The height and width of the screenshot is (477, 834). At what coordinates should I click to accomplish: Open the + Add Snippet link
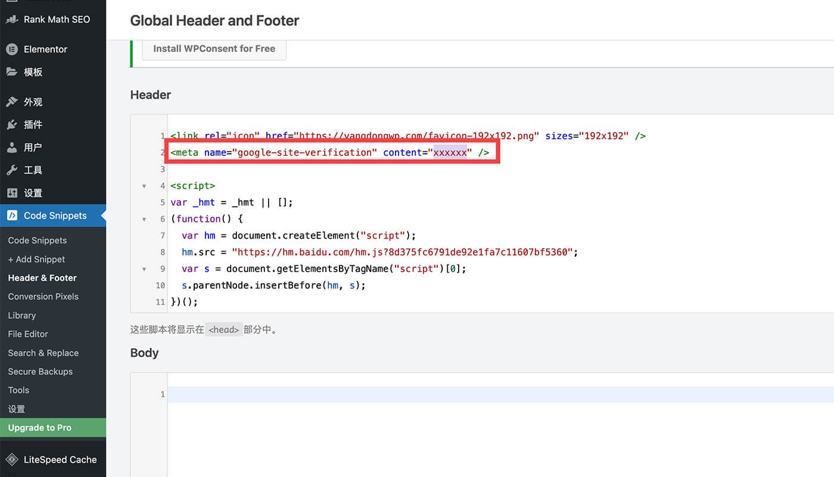click(x=36, y=259)
